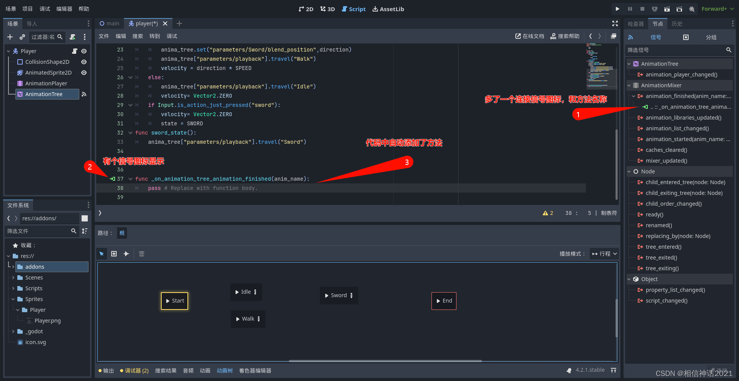
Task: Open the 历史 history tab
Action: pyautogui.click(x=677, y=23)
